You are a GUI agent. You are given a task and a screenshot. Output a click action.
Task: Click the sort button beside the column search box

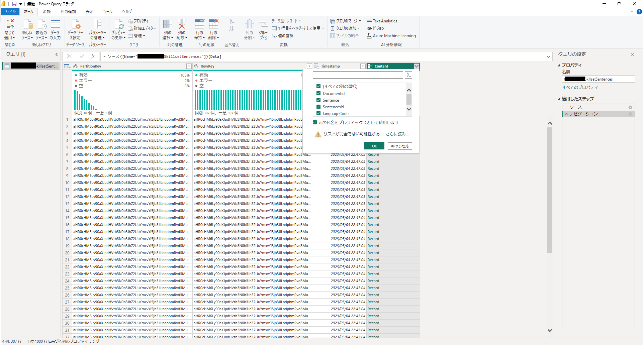(x=408, y=75)
